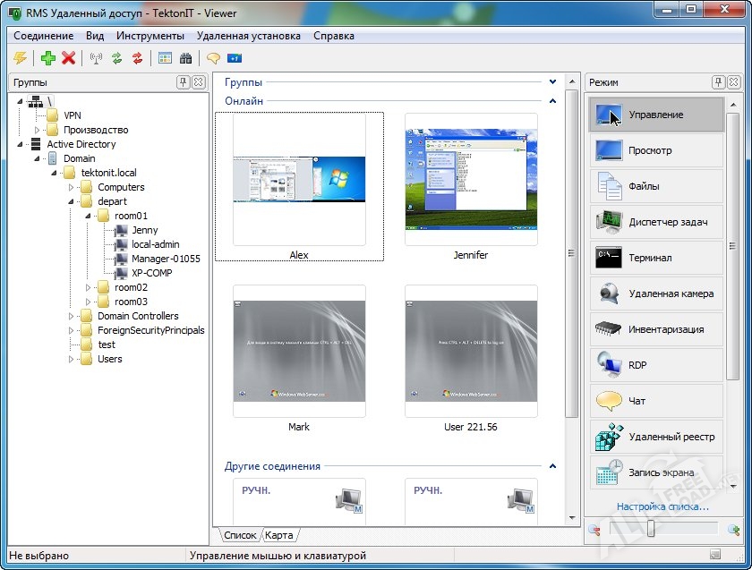Click the thumbnail size slider handle

click(651, 530)
